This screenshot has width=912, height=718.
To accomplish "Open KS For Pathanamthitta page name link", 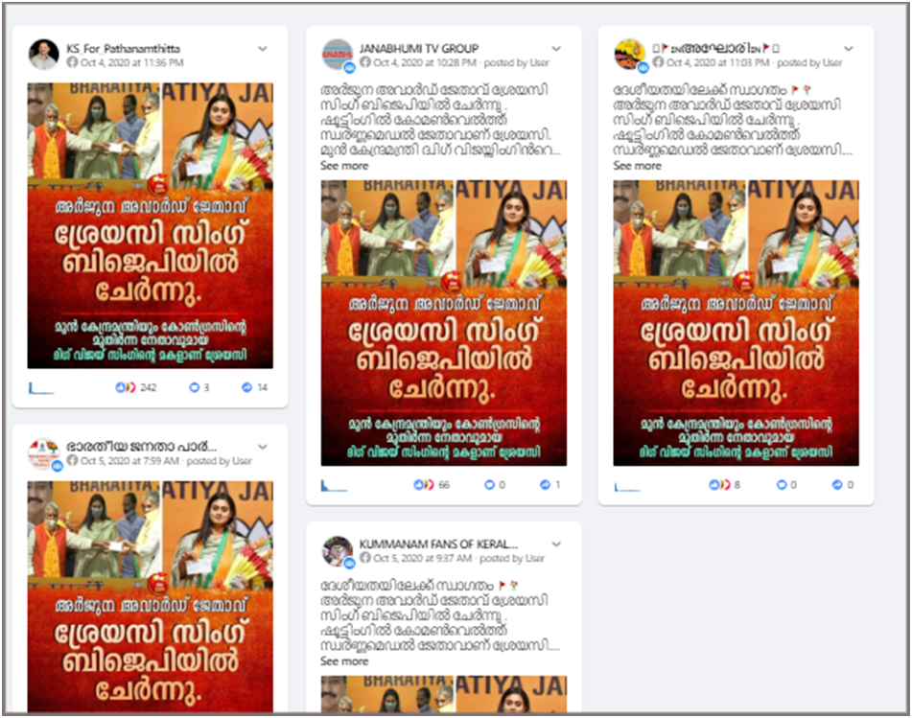I will [x=123, y=48].
